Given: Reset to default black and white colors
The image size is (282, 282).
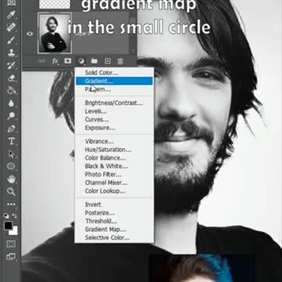Looking at the screenshot, I should (6, 216).
